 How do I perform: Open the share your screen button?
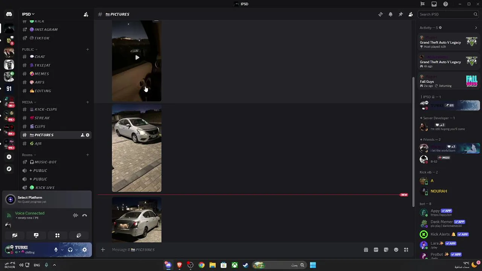pos(36,235)
